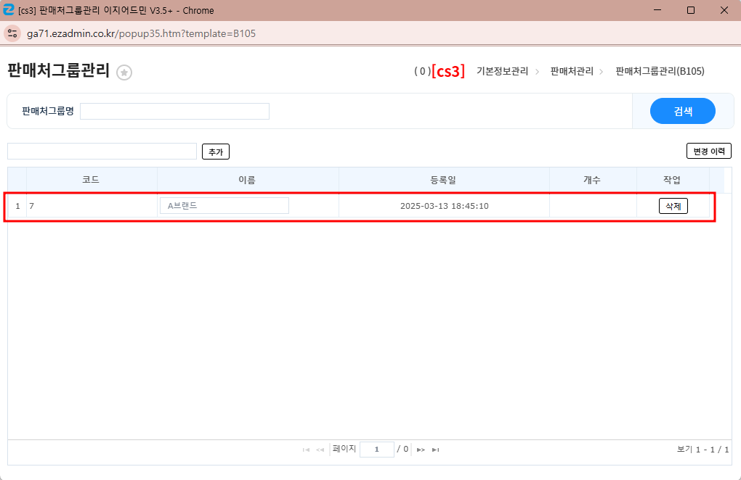Open site information icon in address bar

coord(12,33)
